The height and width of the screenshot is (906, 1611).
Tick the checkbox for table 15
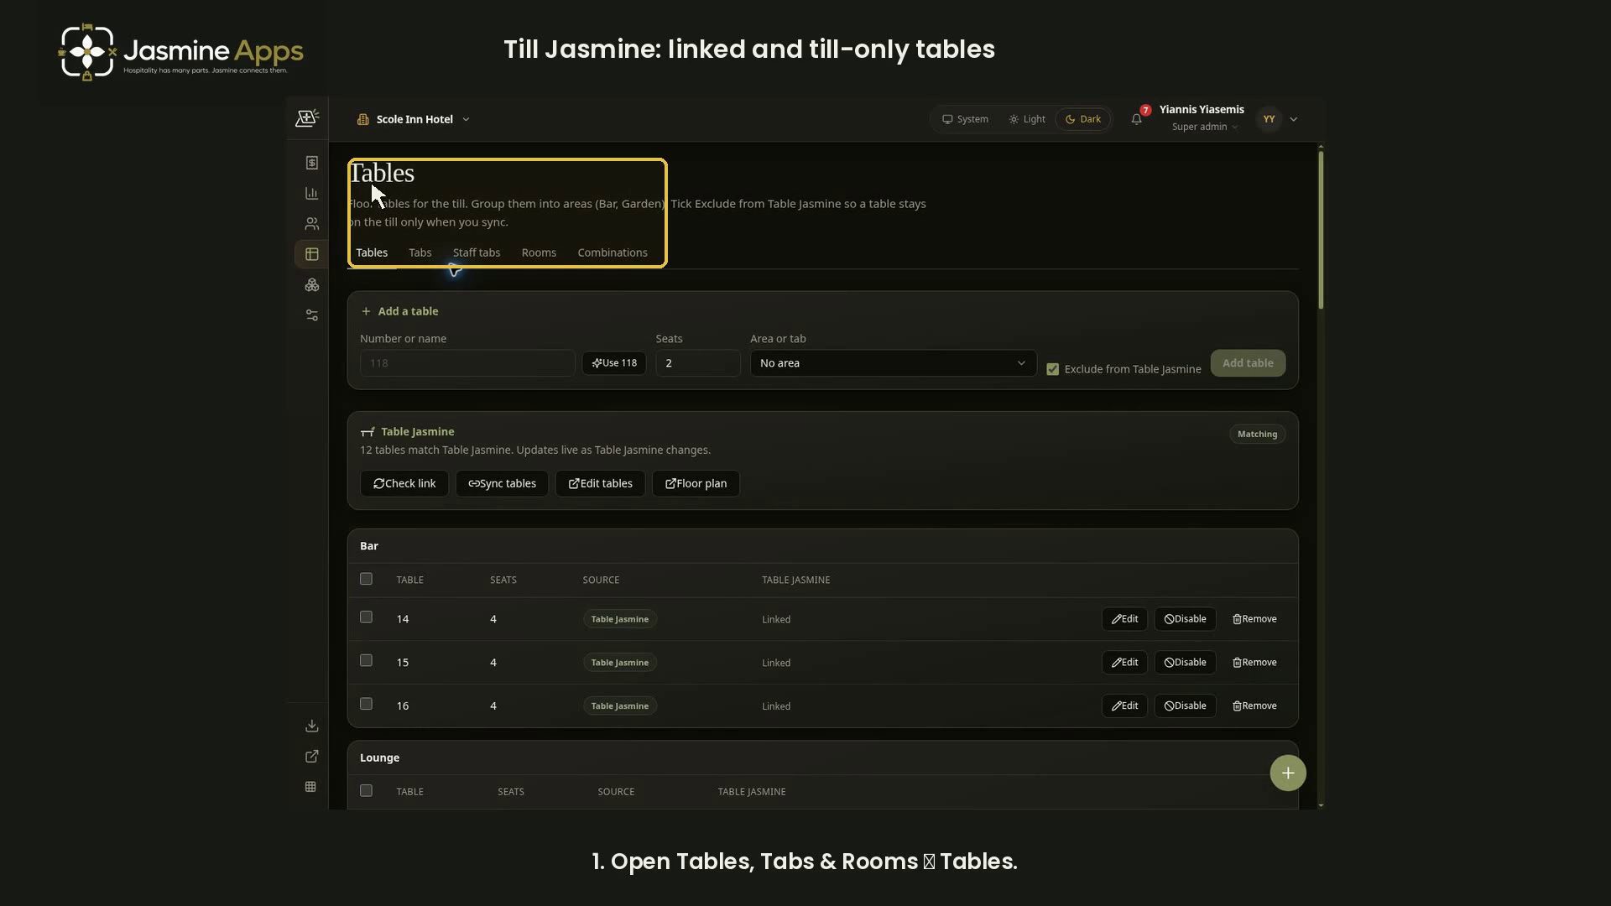coord(366,661)
